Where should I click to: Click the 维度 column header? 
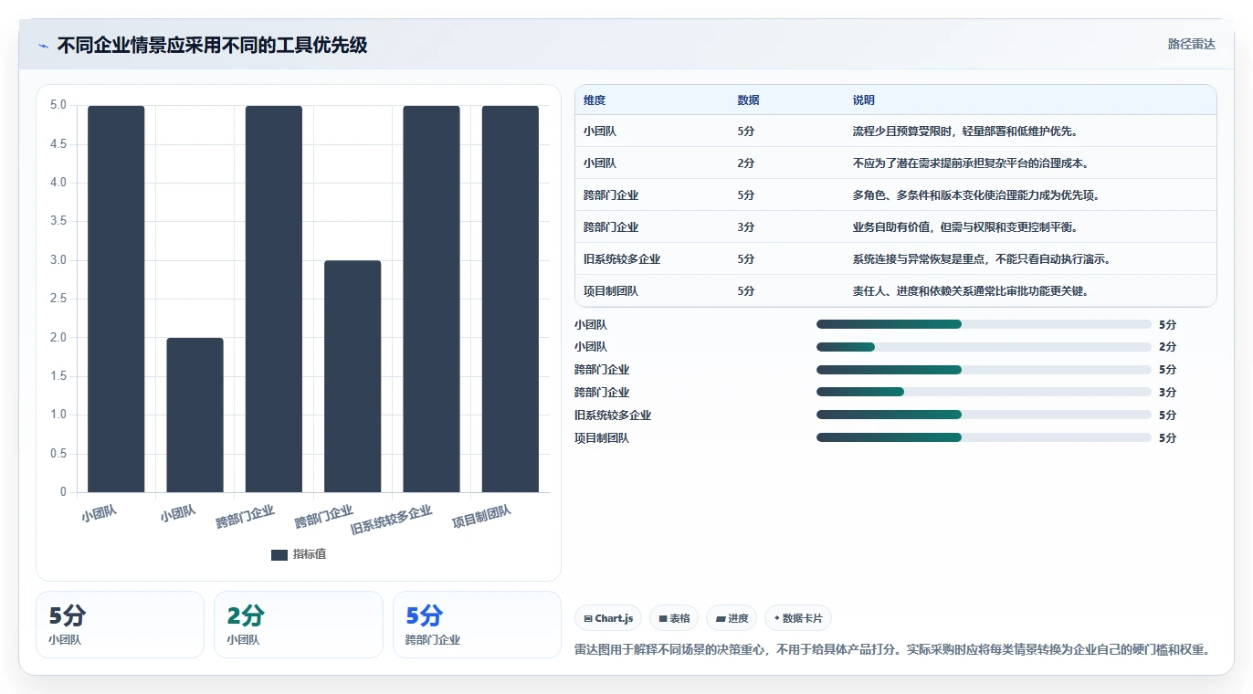click(595, 100)
